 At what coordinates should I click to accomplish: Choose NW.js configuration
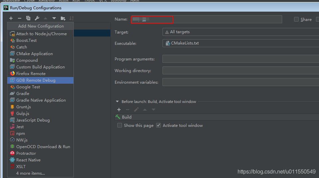[40, 140]
